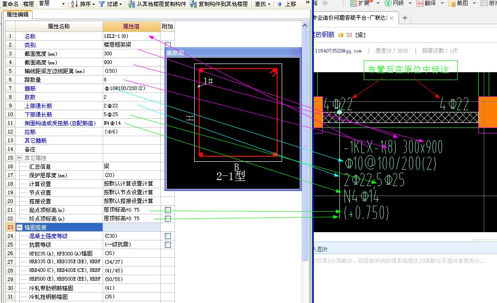Click the 上移 toolbar button

click(291, 4)
